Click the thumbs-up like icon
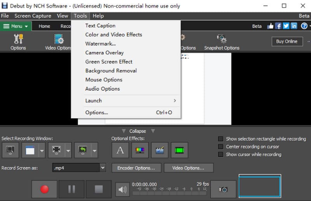311x201 pixels. click(x=270, y=26)
